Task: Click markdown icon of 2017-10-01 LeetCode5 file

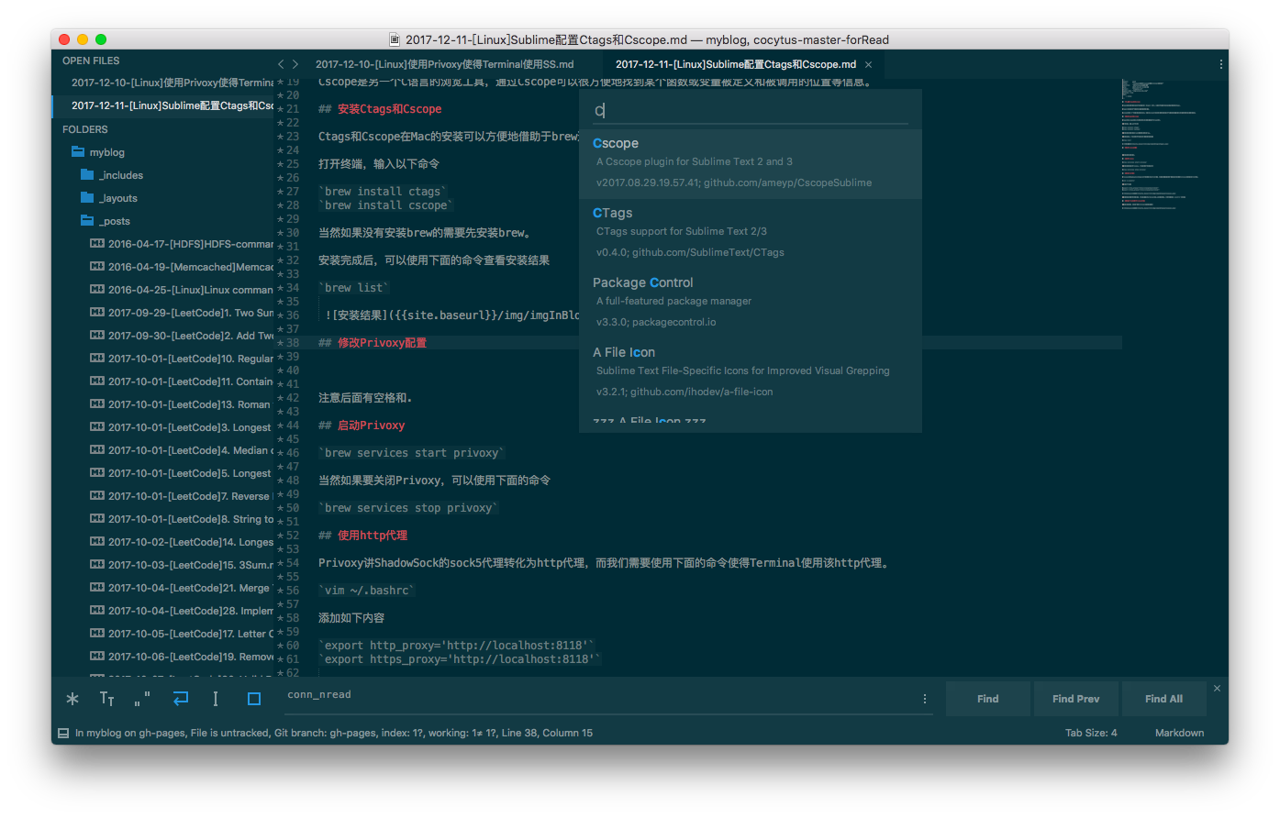Action: pos(97,473)
